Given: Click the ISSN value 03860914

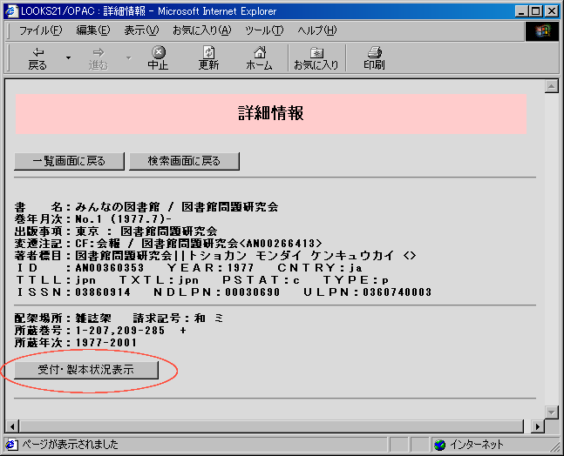Looking at the screenshot, I should pos(103,292).
